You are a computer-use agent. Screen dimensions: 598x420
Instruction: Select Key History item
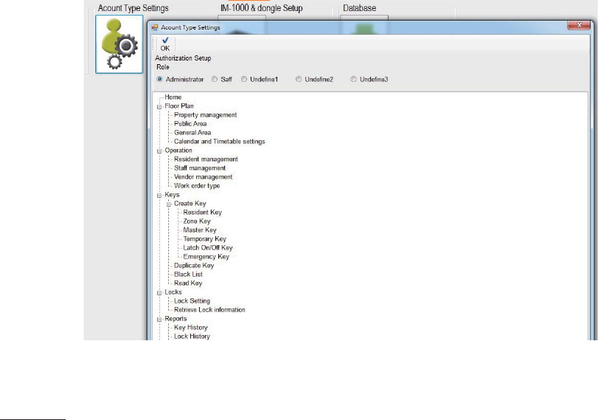point(191,327)
